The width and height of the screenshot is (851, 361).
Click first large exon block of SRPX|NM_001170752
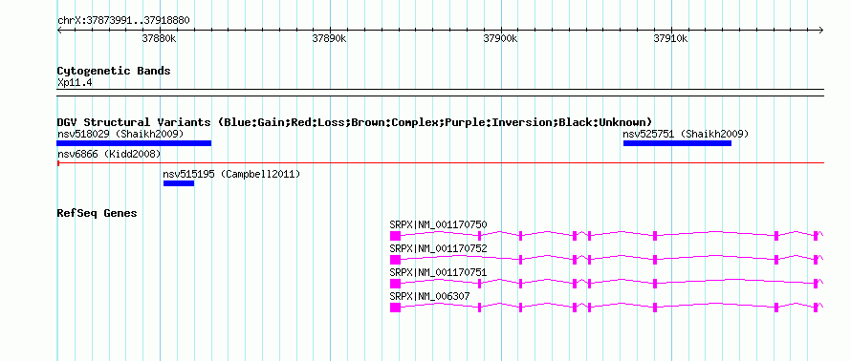point(395,260)
